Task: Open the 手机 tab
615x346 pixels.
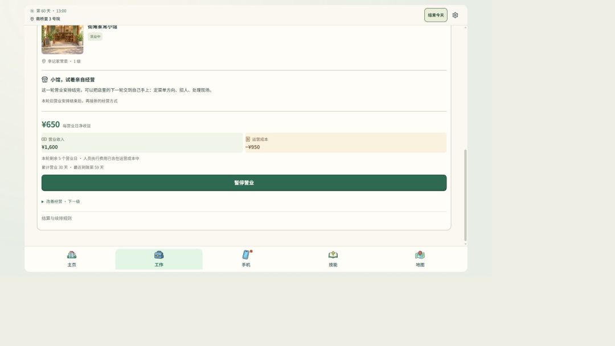Action: pos(246,259)
